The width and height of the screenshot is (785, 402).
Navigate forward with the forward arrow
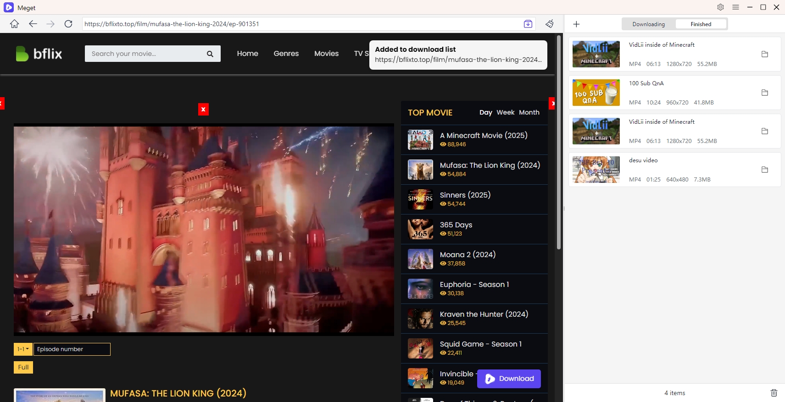point(50,24)
